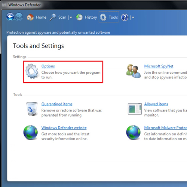Viewport: 187px width, 187px height.
Task: Click the globe icon beside Microsoft Malware Protection
Action: (133, 132)
